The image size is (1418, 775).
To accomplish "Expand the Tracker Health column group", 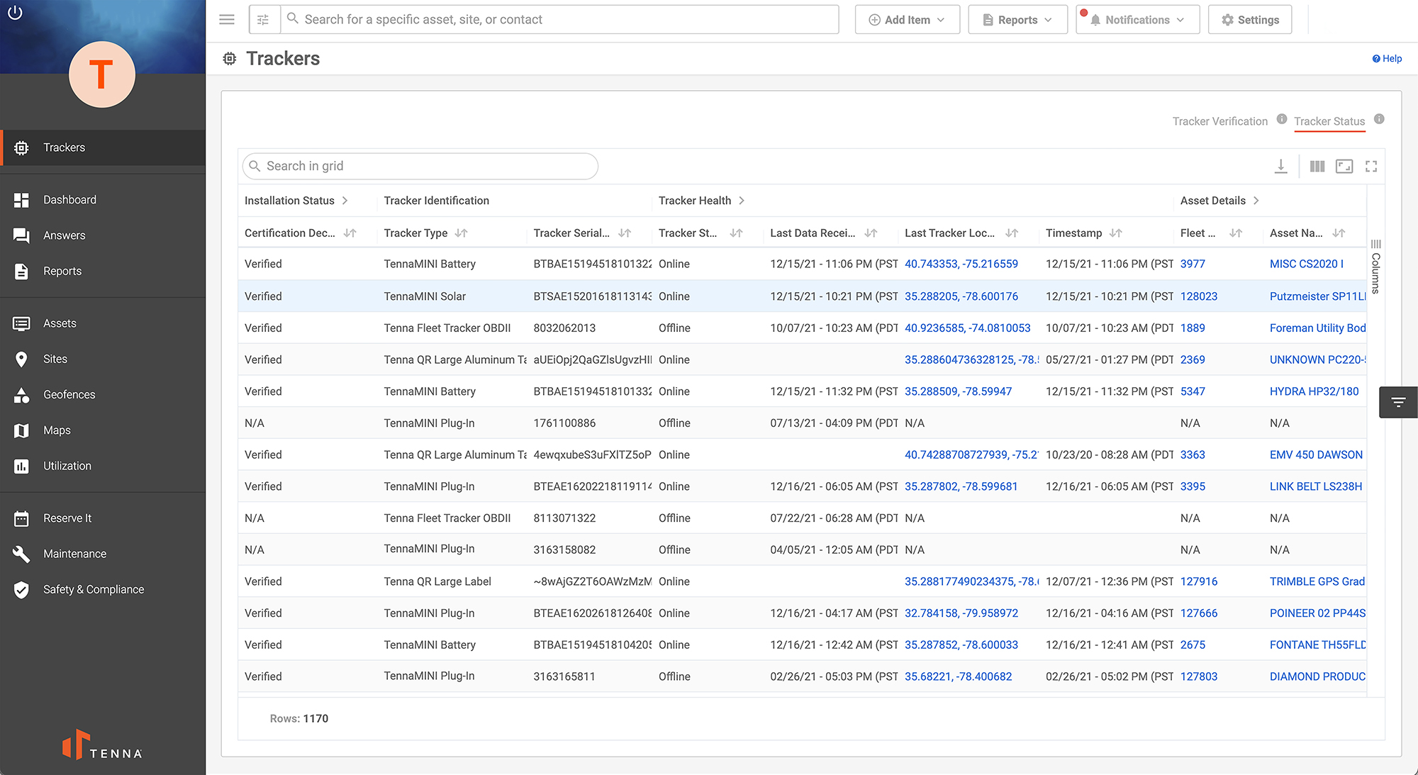I will 742,201.
